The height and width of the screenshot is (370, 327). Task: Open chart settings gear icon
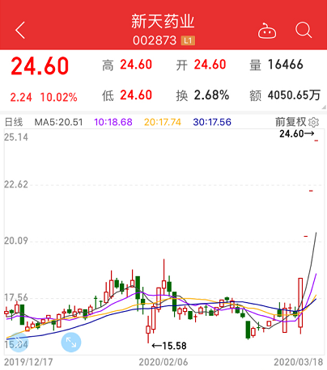point(313,122)
